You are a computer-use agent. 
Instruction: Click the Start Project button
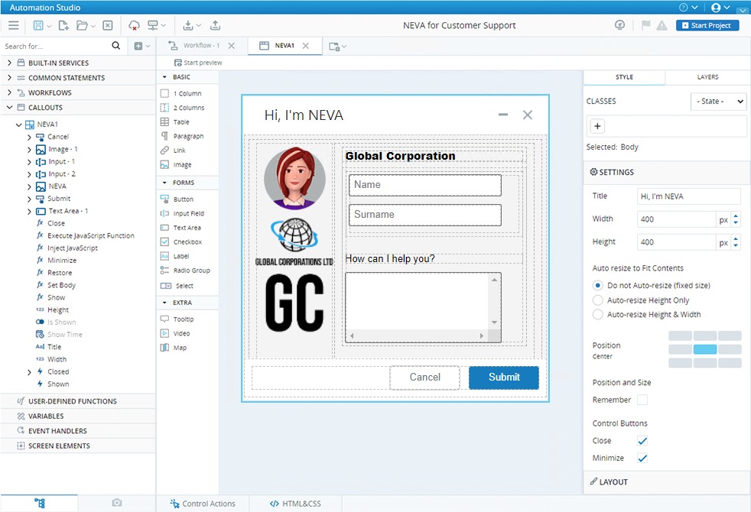point(706,25)
